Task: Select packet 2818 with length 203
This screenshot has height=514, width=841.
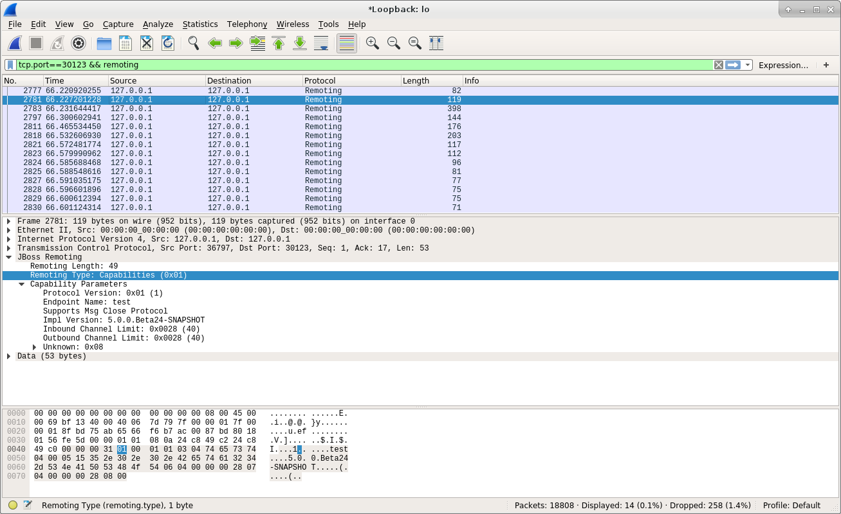Action: pyautogui.click(x=421, y=136)
